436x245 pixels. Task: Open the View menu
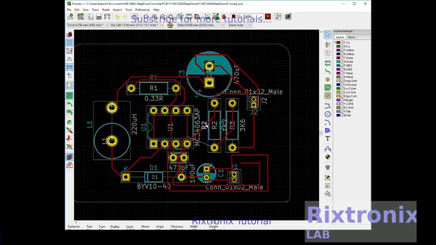(85, 10)
